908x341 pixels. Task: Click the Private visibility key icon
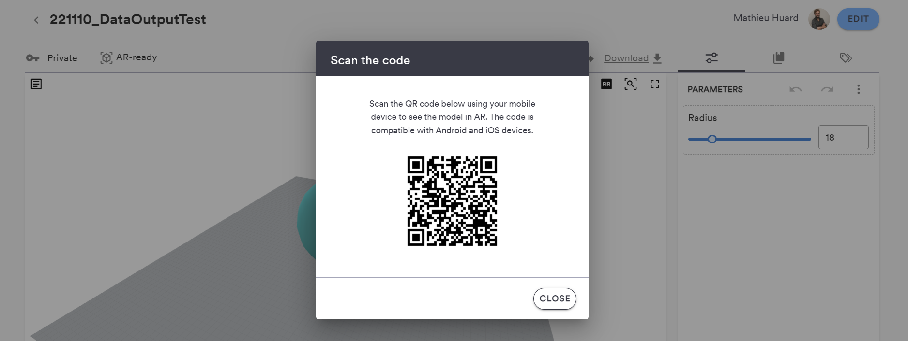(x=32, y=58)
